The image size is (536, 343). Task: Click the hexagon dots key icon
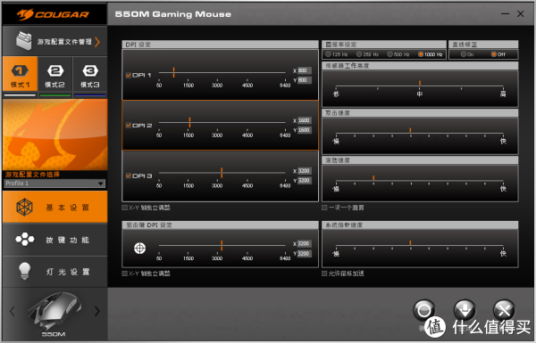pos(25,240)
